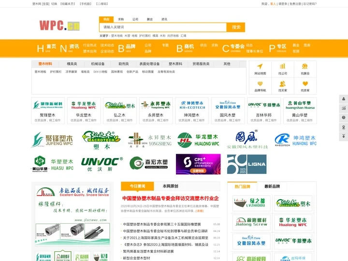Click the 切换 region switch link
This screenshot has width=348, height=261.
click(54, 4)
